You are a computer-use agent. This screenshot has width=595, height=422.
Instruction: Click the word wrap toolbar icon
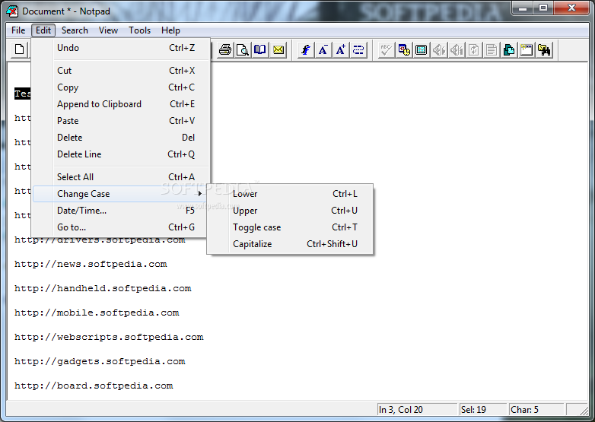[x=358, y=49]
